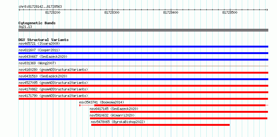Viewport: 277px width, 137px height.
Task: Select the red bar under nsv4171790
Action: pos(143,99)
